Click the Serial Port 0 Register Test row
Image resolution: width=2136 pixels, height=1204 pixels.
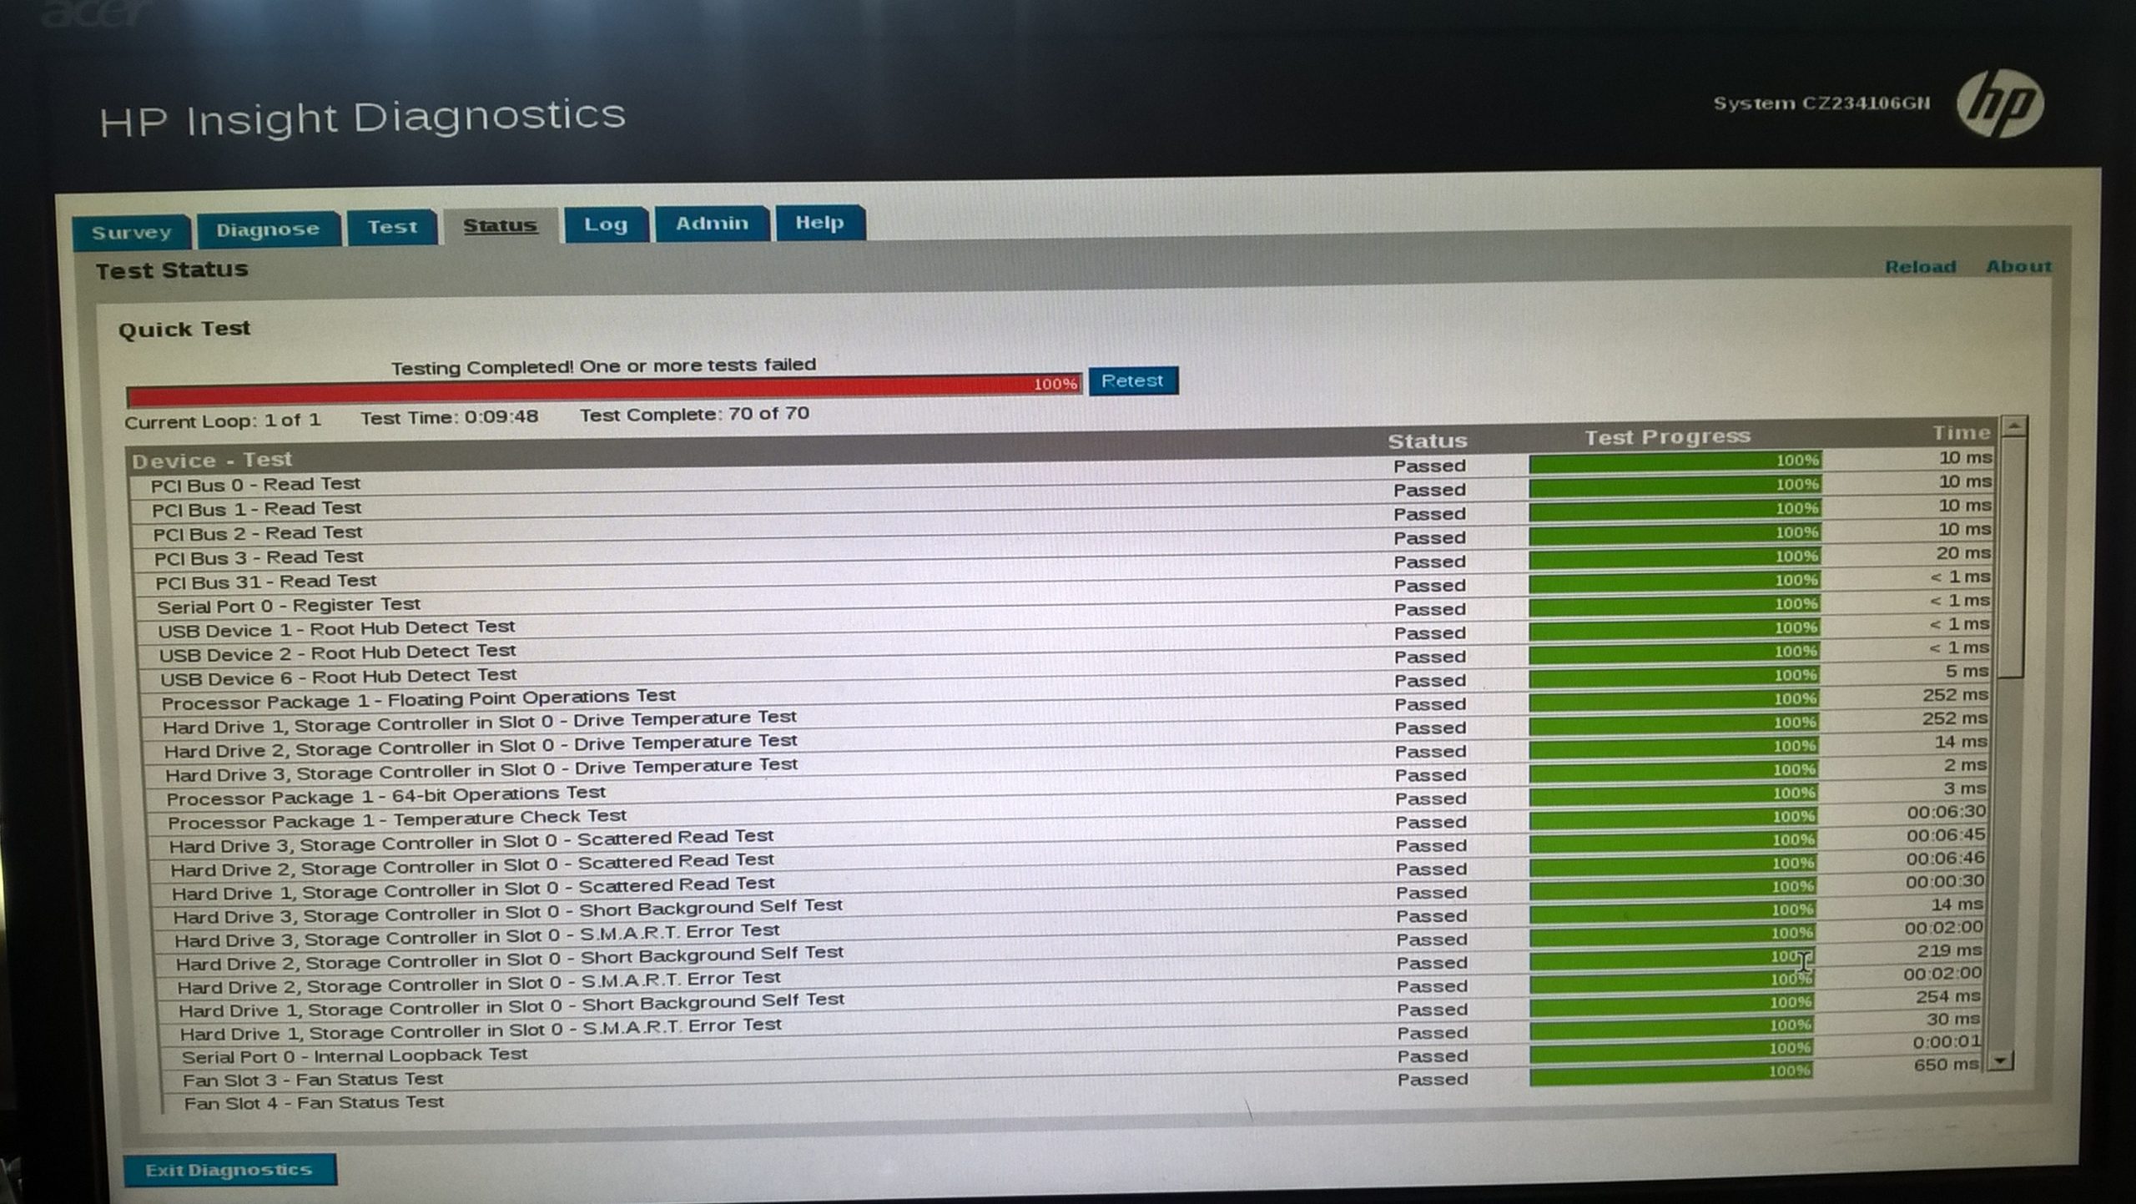[289, 605]
